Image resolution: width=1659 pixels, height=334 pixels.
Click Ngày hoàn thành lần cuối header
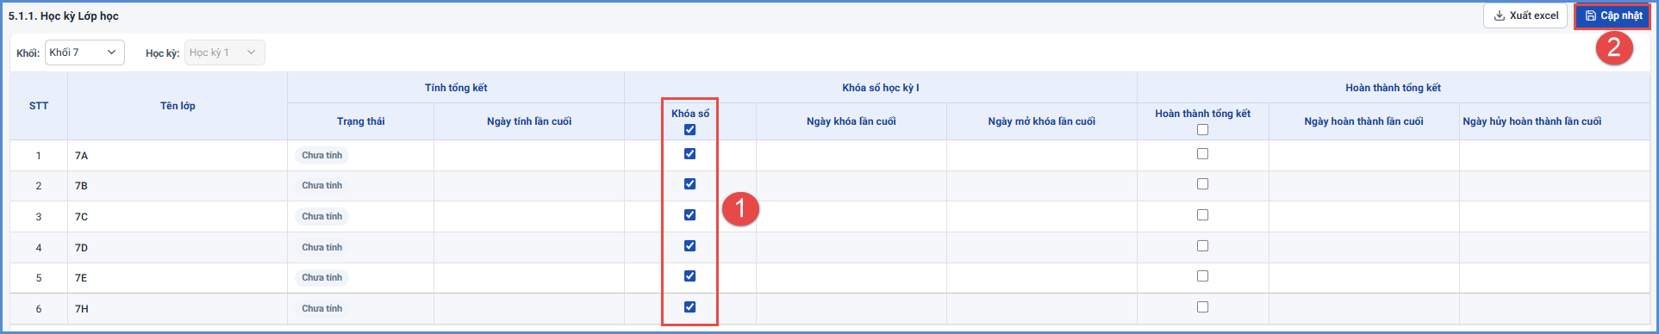click(x=1364, y=121)
